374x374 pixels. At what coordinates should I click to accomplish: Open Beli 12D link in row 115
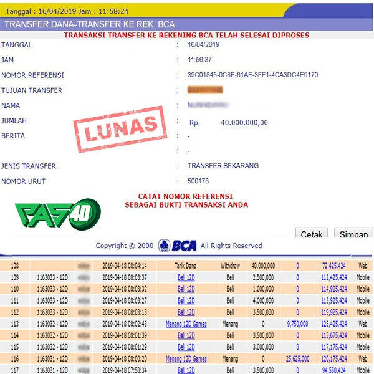coord(186,347)
